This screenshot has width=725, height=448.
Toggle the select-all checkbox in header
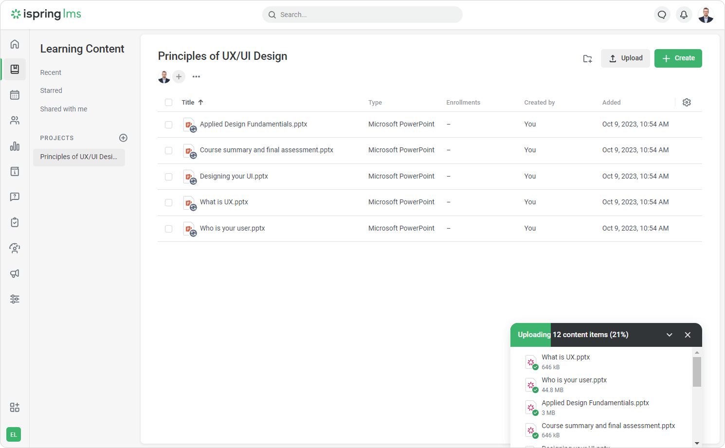pyautogui.click(x=168, y=103)
